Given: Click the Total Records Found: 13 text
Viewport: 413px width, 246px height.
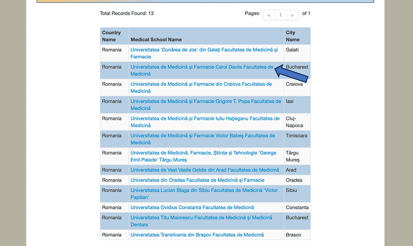Looking at the screenshot, I should coord(127,13).
